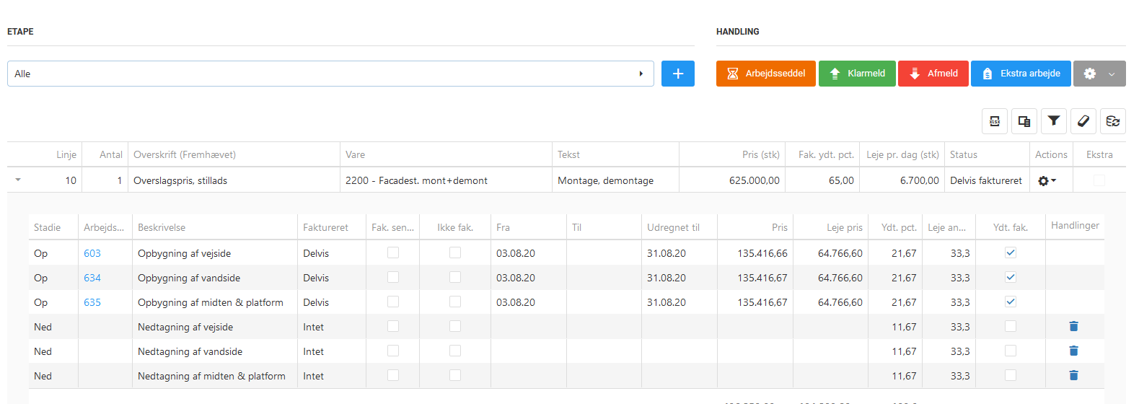Tick Fak. sen. for Opbygning af vandside

coord(393,278)
